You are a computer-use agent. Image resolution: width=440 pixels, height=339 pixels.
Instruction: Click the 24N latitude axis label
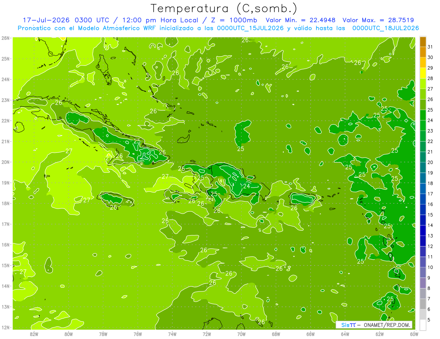tap(6, 79)
